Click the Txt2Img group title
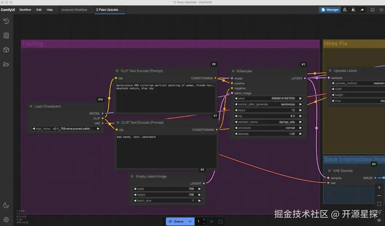The height and width of the screenshot is (226, 385). (33, 44)
